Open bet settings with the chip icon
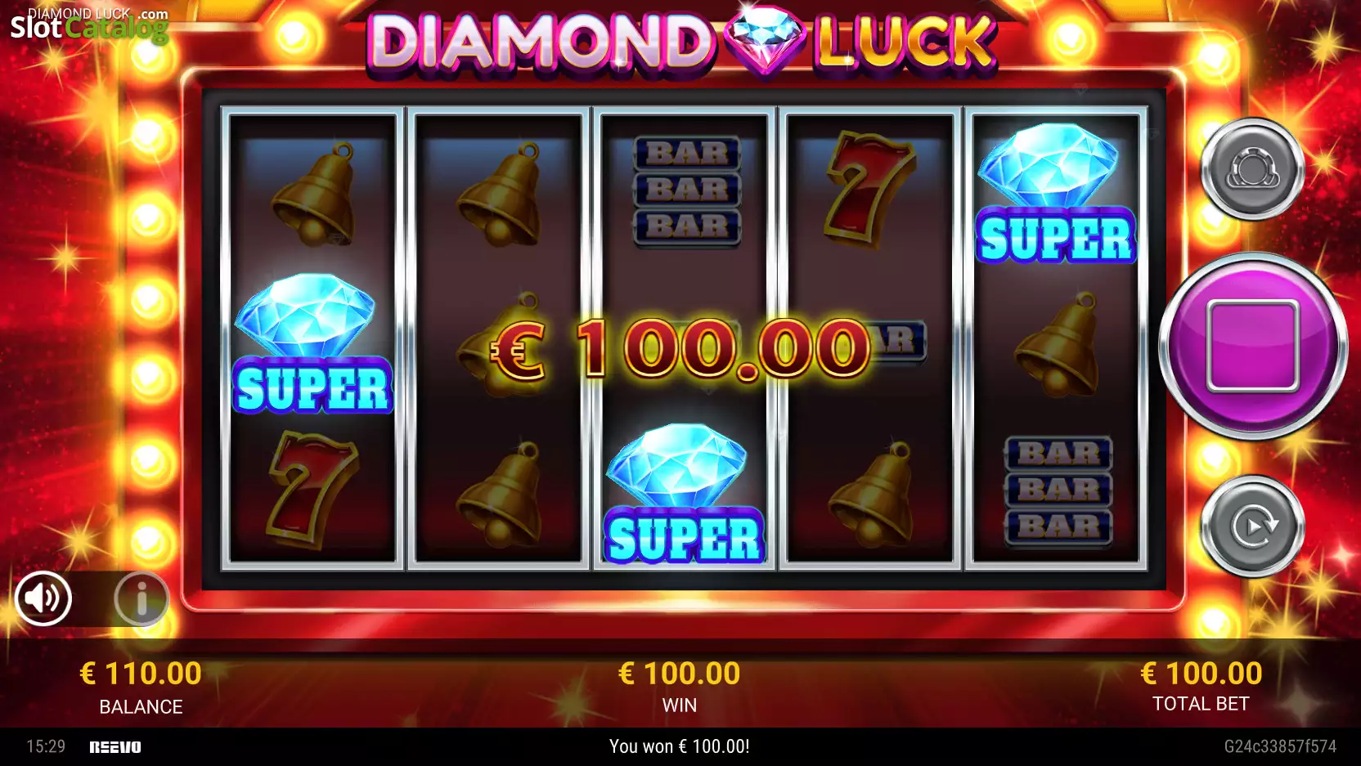 [x=1252, y=169]
